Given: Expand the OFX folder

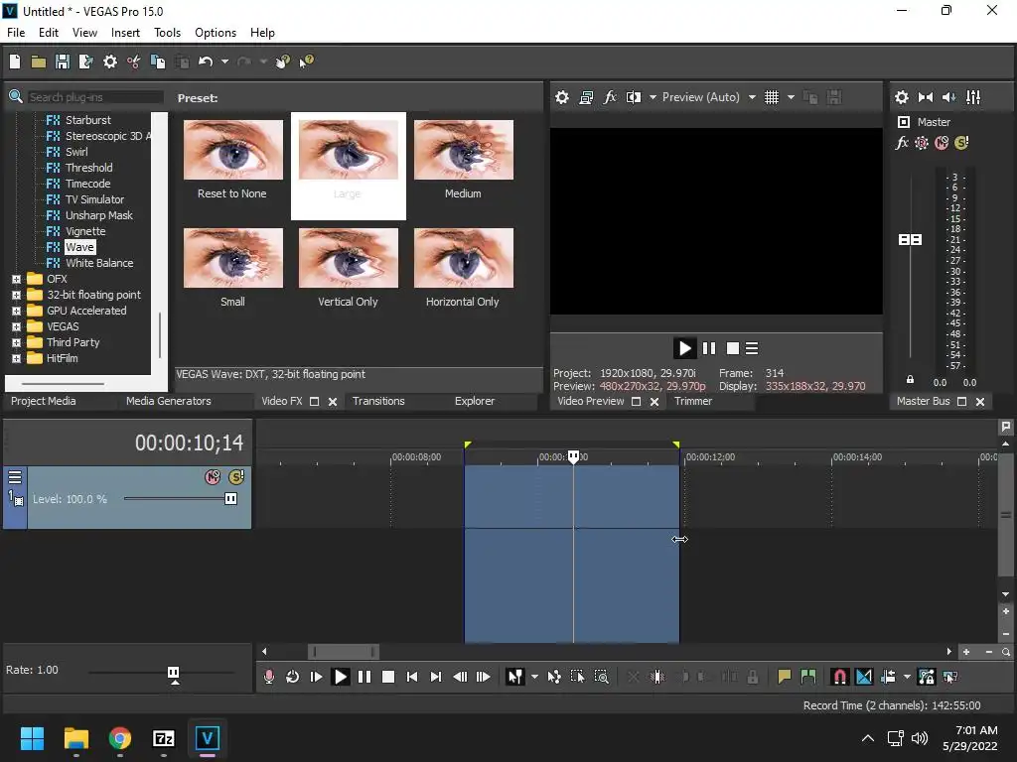Looking at the screenshot, I should 16,279.
